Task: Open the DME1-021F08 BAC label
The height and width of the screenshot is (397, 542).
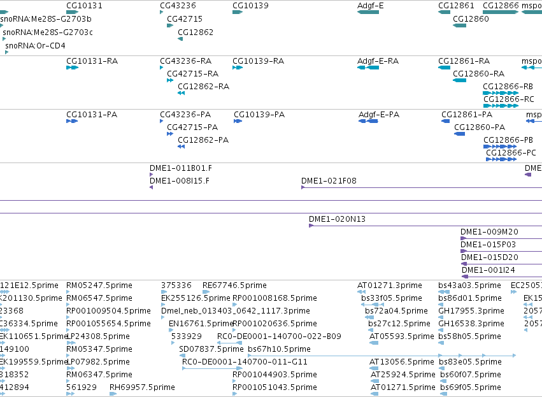Action: [x=329, y=181]
